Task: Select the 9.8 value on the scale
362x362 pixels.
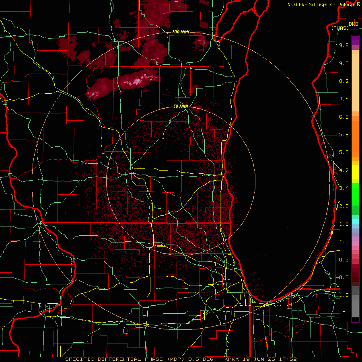Action: point(344,45)
